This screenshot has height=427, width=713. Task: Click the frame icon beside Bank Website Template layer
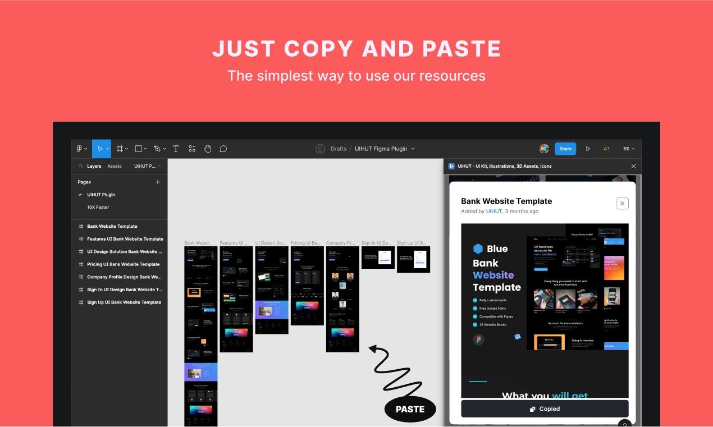pyautogui.click(x=81, y=226)
